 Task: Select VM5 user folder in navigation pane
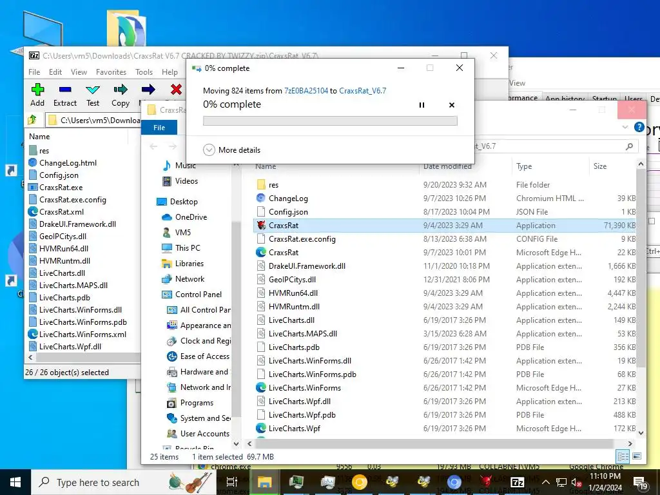coord(177,232)
